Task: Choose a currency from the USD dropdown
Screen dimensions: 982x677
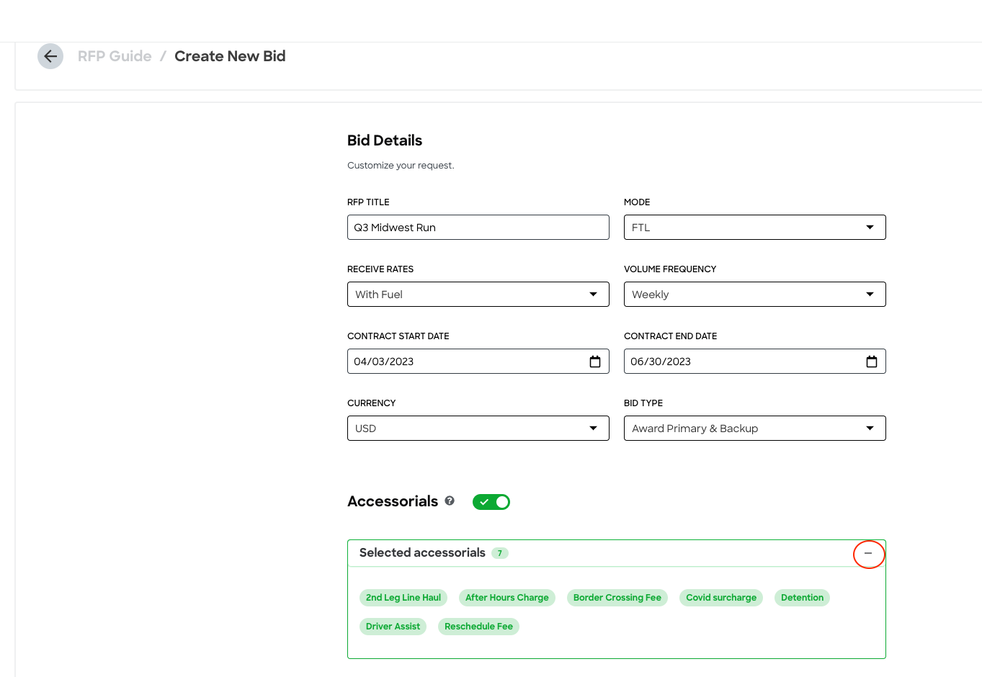Action: click(x=478, y=429)
